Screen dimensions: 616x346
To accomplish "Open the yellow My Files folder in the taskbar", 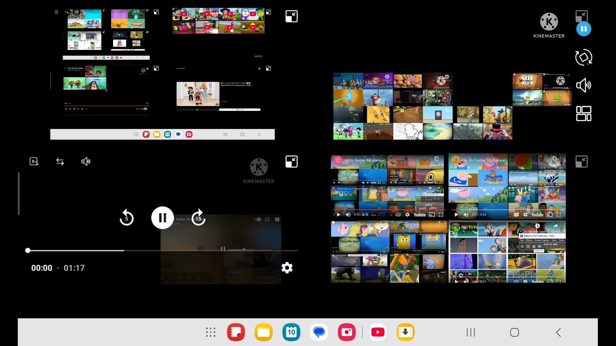I will pyautogui.click(x=263, y=332).
